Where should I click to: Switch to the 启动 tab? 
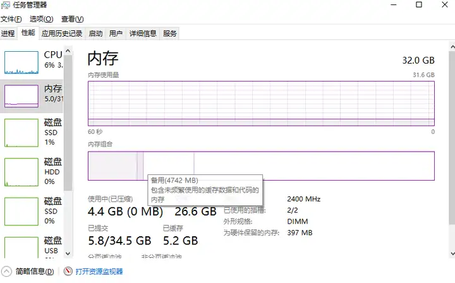point(95,33)
